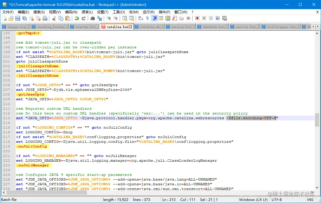Open the Function List toolbar icon
321x203 pixels.
click(175, 18)
